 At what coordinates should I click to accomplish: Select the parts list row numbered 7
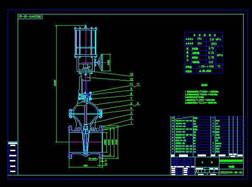(207, 135)
